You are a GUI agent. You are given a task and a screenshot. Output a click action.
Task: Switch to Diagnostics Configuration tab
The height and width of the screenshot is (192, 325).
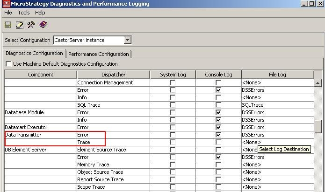[34, 53]
